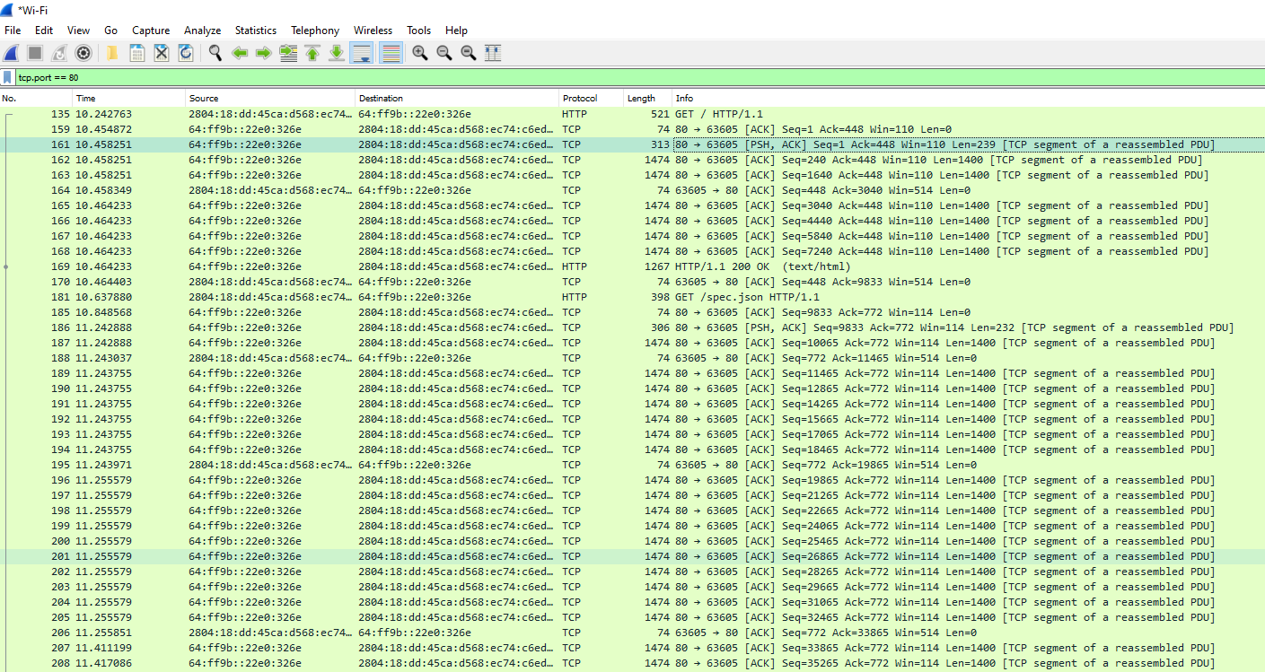Collapse the related-packet marker beside packet 135

[x=5, y=113]
